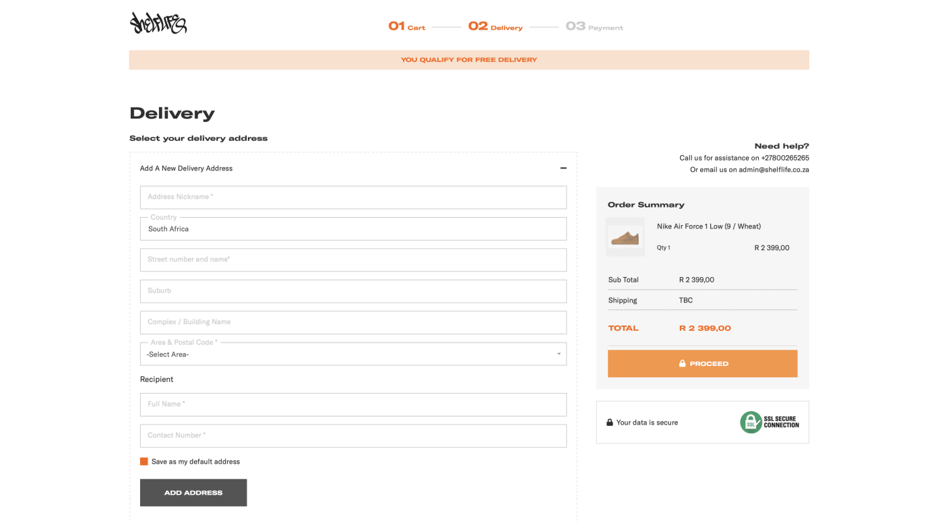Screen dimensions: 938x523
Task: Go back to the 01 Cart step
Action: [x=407, y=26]
